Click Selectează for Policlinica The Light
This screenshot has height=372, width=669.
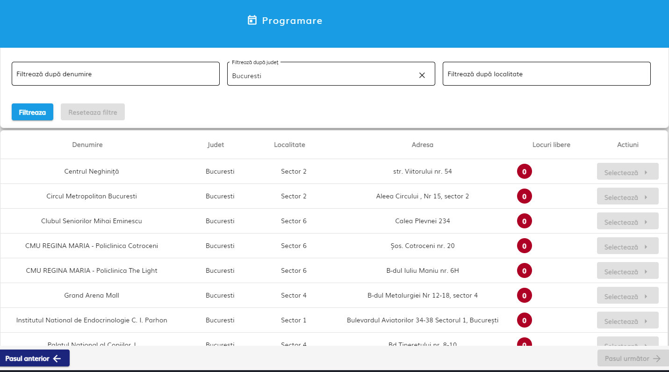pos(627,271)
